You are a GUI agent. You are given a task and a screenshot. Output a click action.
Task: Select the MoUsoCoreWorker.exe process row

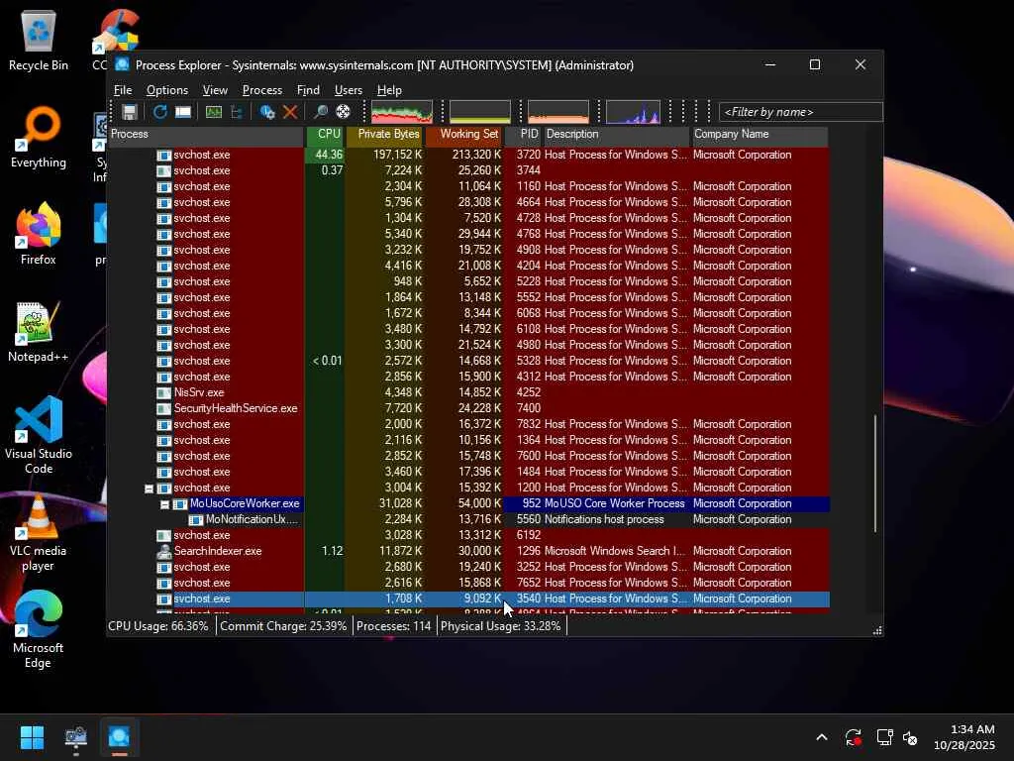pos(468,503)
